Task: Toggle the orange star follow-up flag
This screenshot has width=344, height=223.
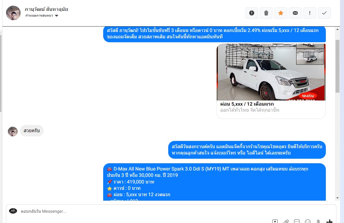Action: point(280,13)
